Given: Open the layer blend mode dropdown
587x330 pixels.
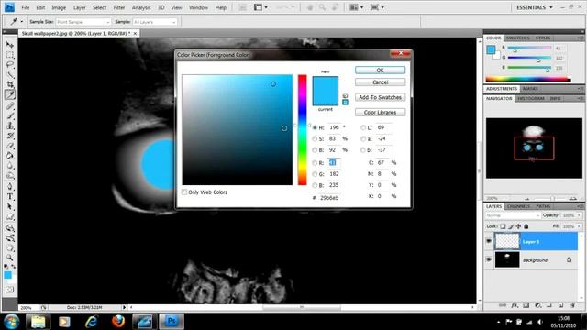Looking at the screenshot, I should click(x=513, y=215).
